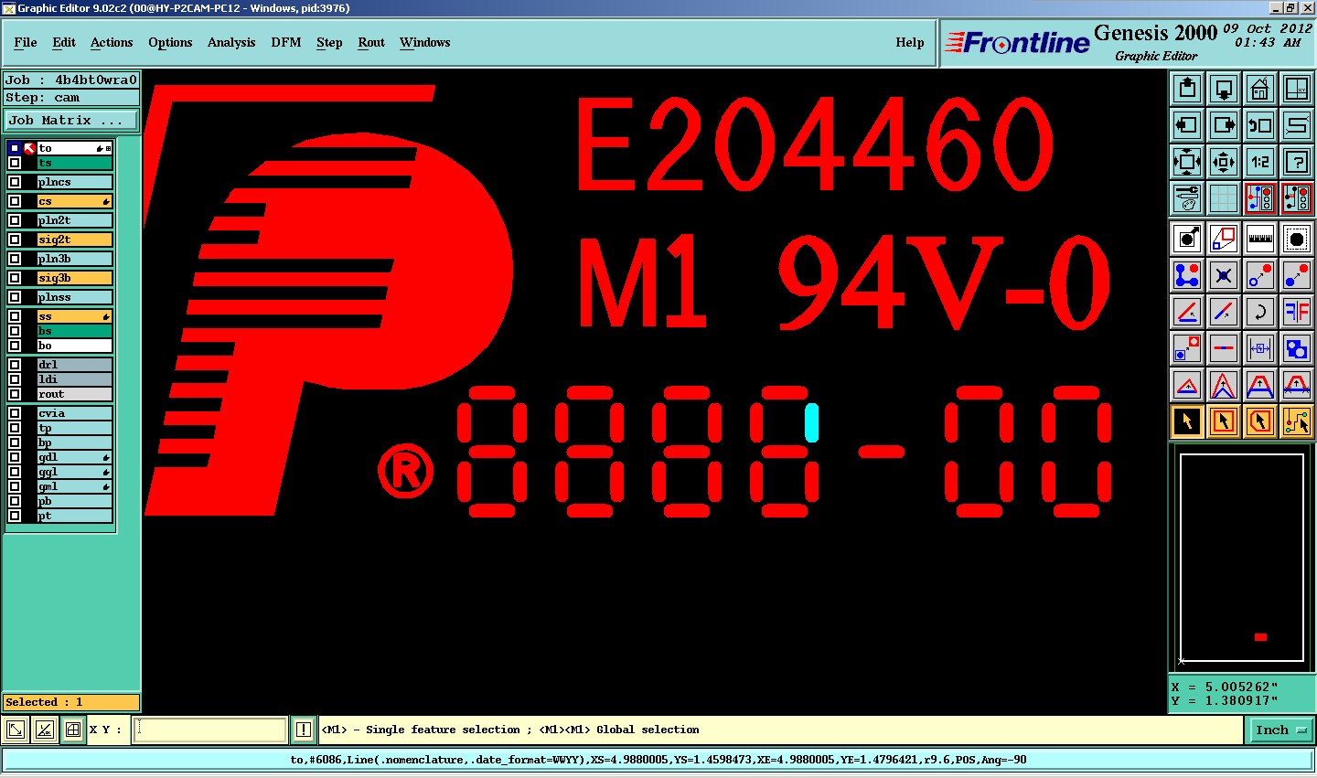Click the Home view icon
The width and height of the screenshot is (1317, 778).
pyautogui.click(x=1260, y=89)
